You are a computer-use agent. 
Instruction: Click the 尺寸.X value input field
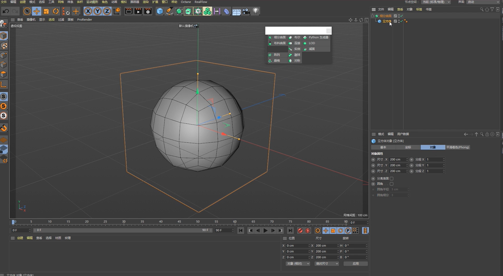coord(398,159)
